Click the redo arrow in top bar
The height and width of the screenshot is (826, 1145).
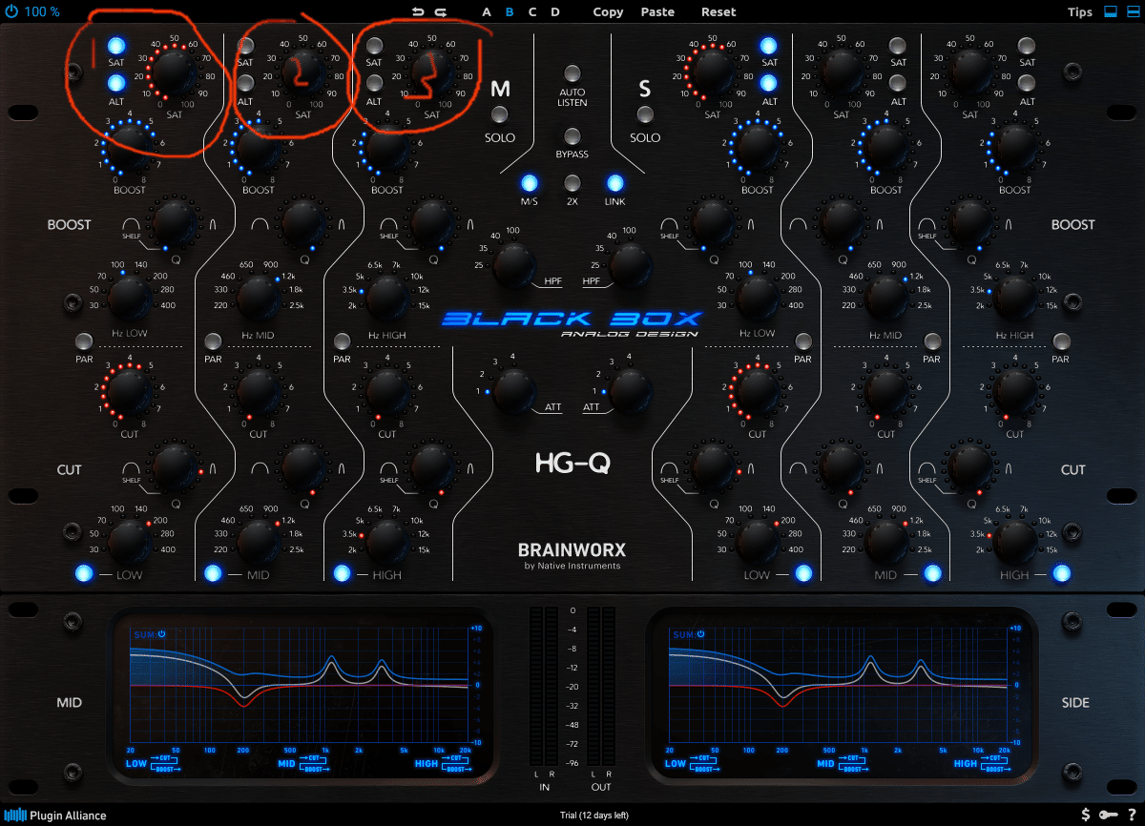click(x=441, y=11)
